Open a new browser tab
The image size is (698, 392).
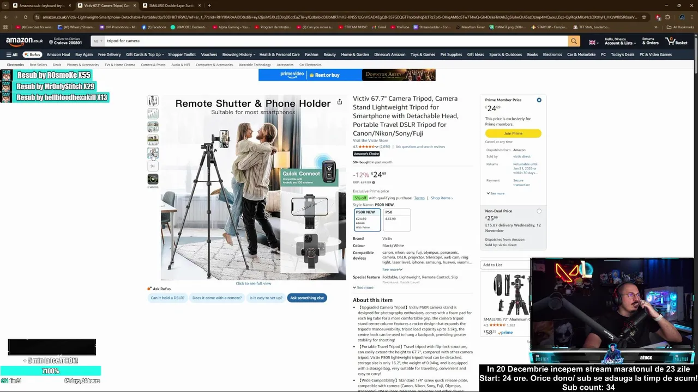(x=209, y=5)
